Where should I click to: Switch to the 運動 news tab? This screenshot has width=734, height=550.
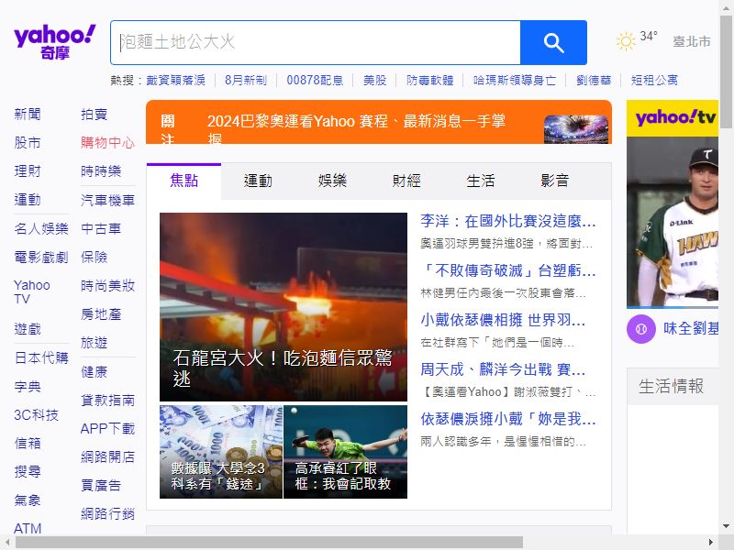[258, 181]
